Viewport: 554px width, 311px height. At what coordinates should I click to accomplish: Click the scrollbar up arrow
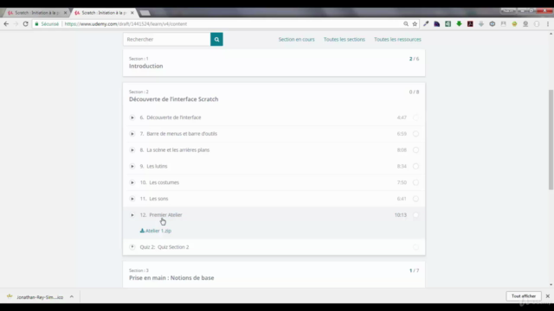coord(551,34)
